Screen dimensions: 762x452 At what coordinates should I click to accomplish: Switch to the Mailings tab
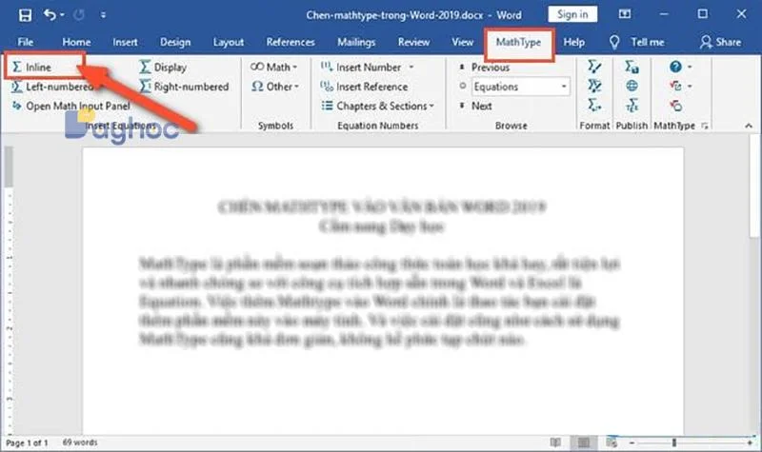(356, 42)
